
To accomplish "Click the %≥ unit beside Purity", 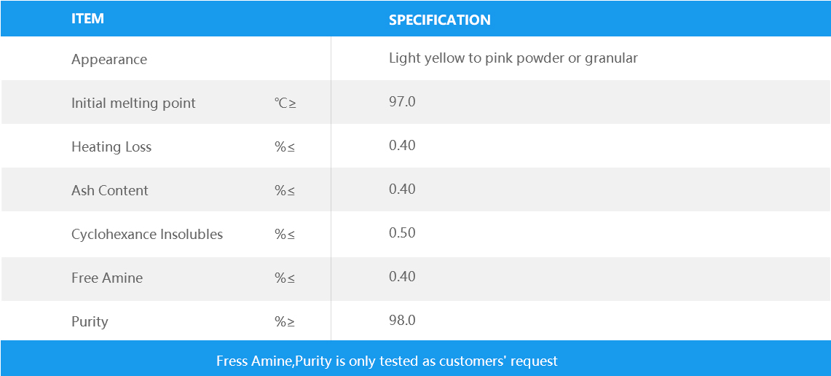I will point(285,321).
